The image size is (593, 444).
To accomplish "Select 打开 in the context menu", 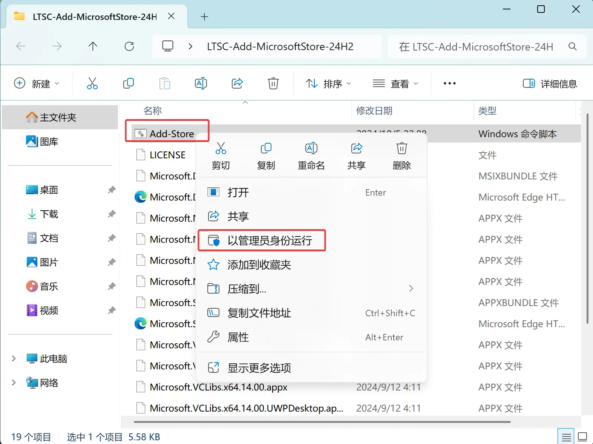I will tap(311, 193).
